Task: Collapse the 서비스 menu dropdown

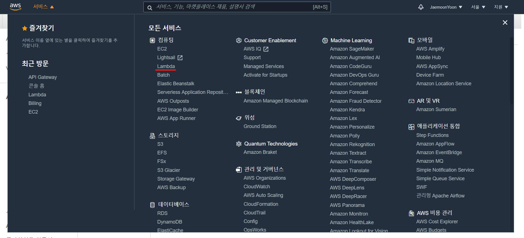Action: tap(43, 7)
